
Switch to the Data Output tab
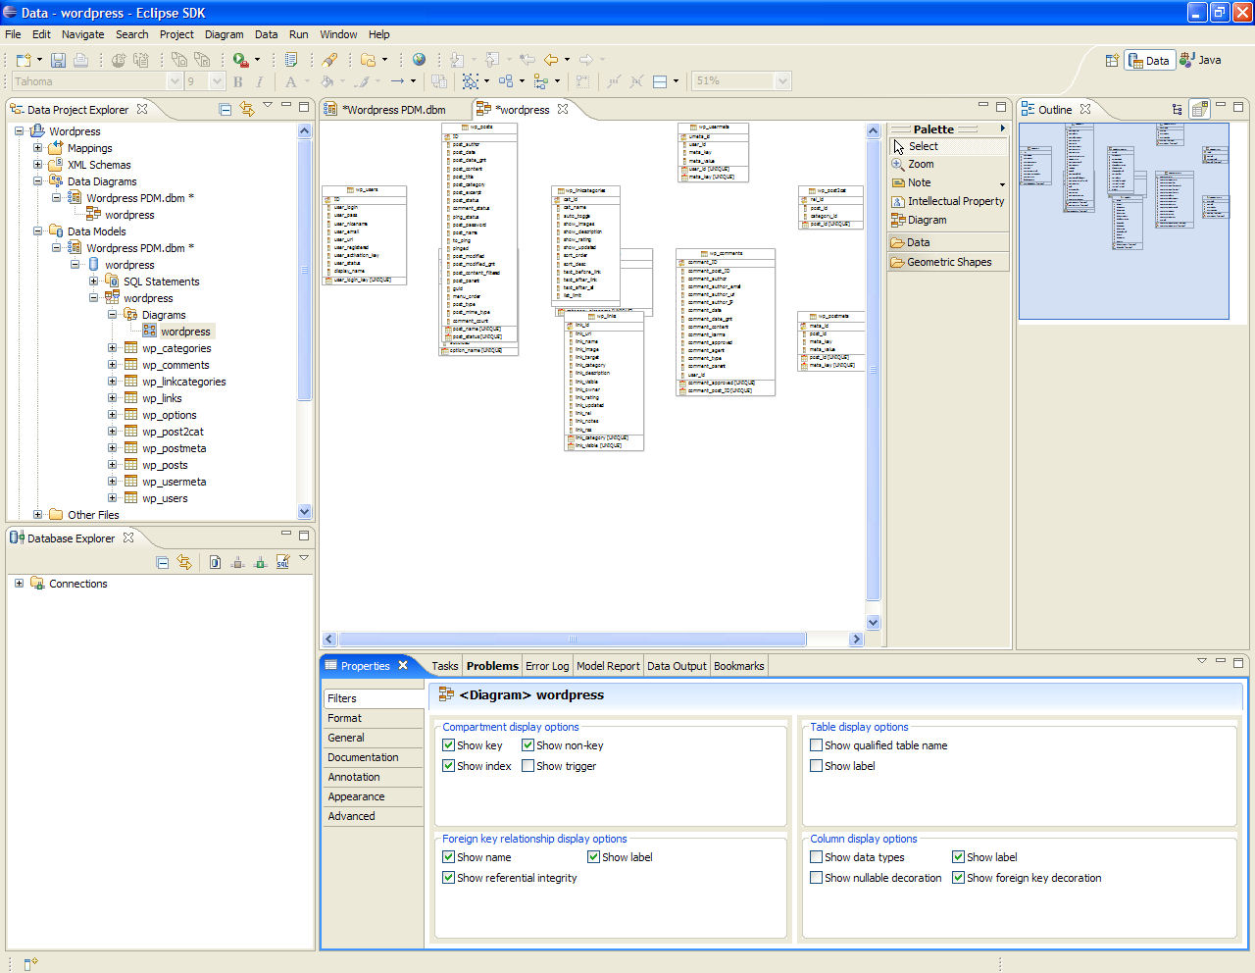pyautogui.click(x=677, y=666)
